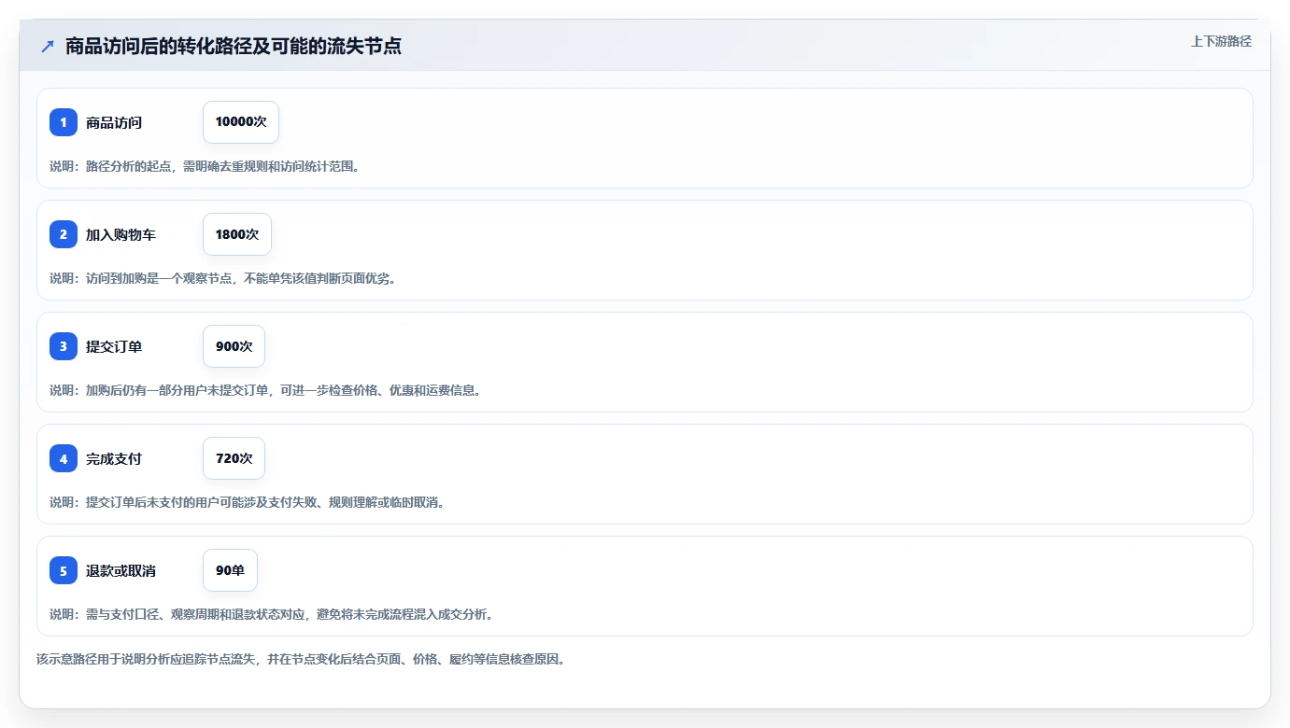Screen dimensions: 1290x728
Task: Click the step 4 number badge
Action: [x=64, y=458]
